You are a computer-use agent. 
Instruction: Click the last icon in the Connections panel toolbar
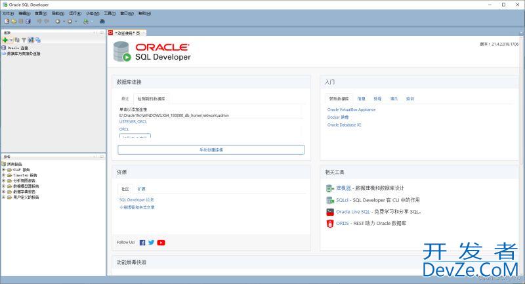pyautogui.click(x=38, y=40)
